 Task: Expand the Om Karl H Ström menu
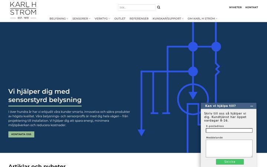click(x=202, y=19)
